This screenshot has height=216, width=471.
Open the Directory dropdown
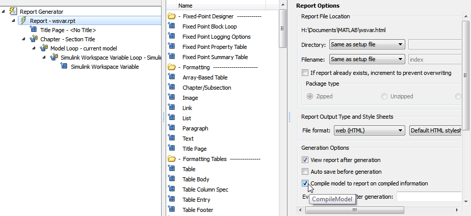367,45
